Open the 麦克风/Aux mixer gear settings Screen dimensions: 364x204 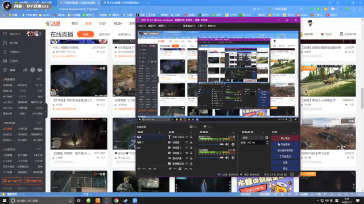tap(233, 144)
